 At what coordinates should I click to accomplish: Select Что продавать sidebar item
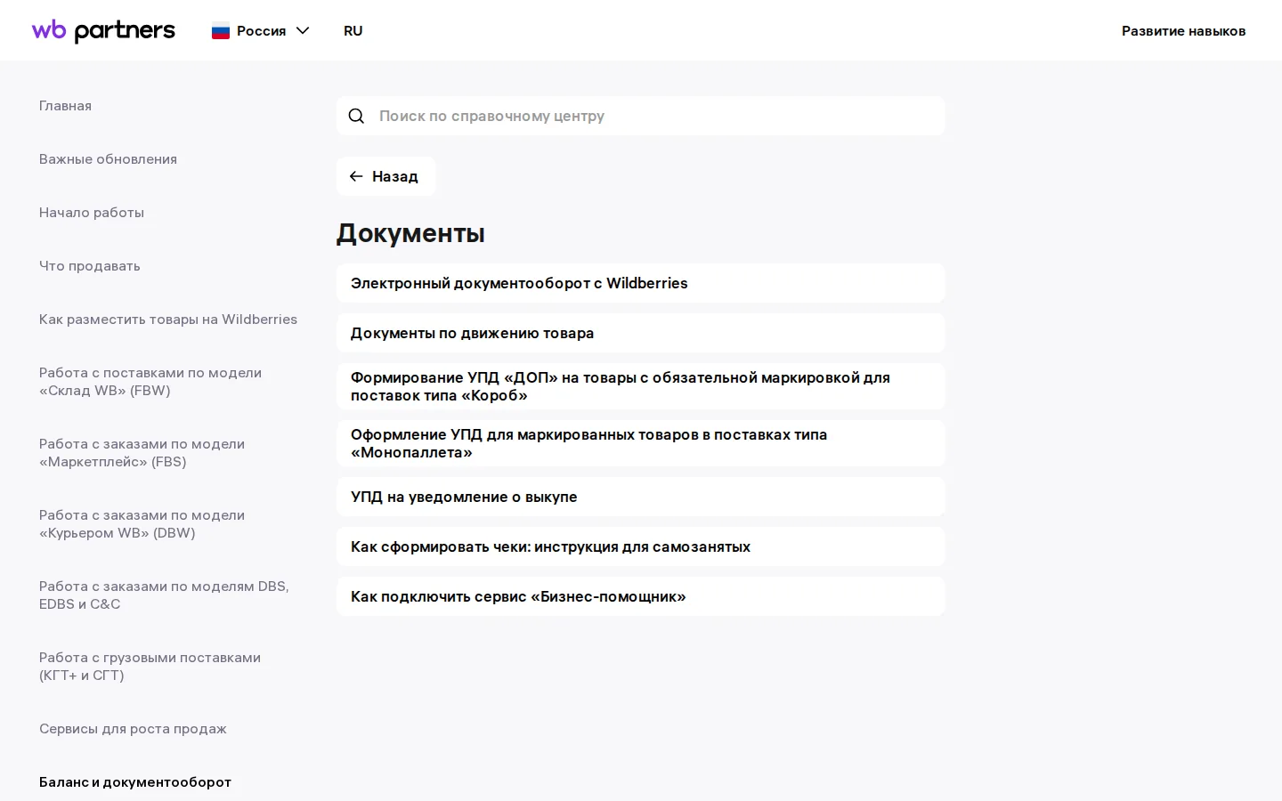point(90,266)
